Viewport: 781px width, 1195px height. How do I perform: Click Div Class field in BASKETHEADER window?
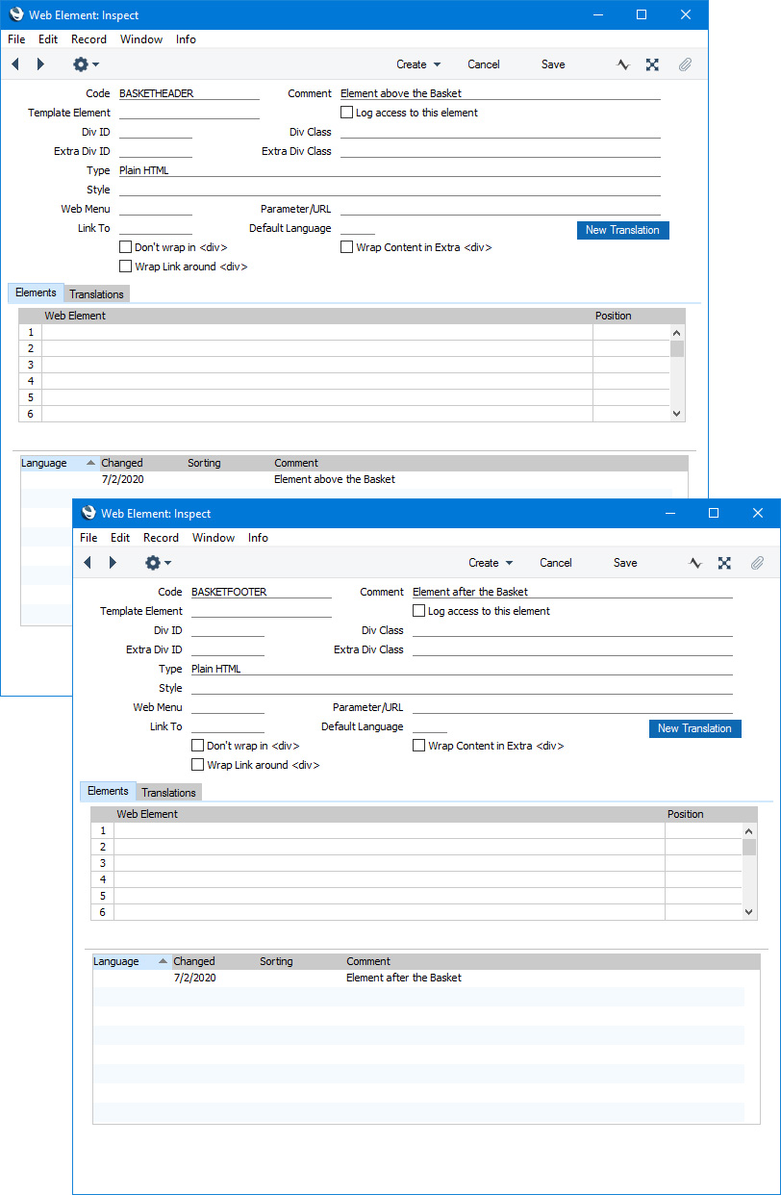pos(500,132)
